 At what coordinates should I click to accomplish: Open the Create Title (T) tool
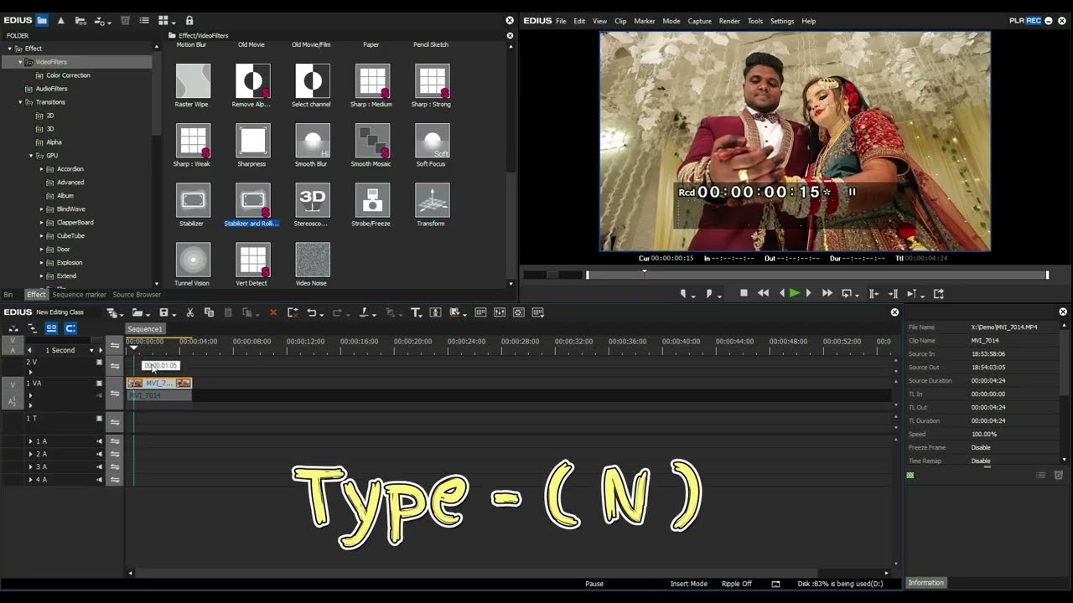(416, 312)
